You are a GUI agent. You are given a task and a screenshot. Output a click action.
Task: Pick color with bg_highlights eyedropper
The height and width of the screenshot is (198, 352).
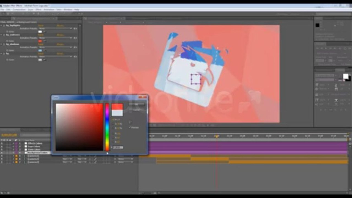coord(45,32)
